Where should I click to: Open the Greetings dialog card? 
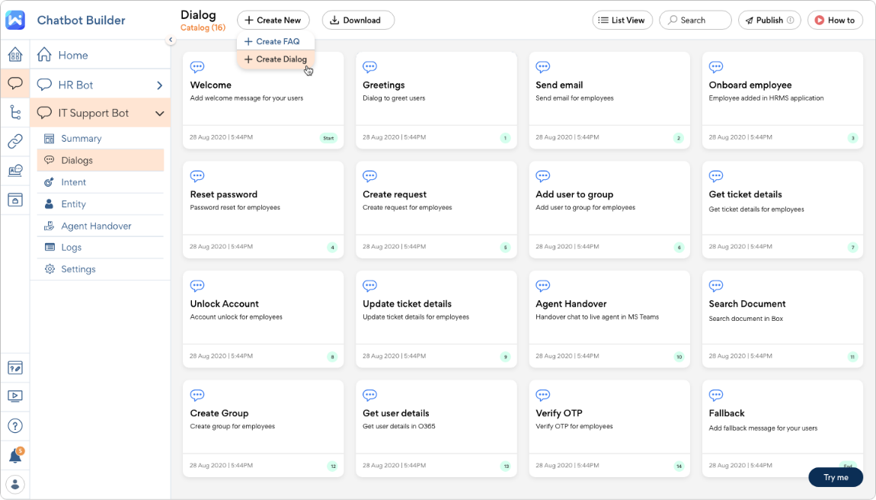[436, 100]
